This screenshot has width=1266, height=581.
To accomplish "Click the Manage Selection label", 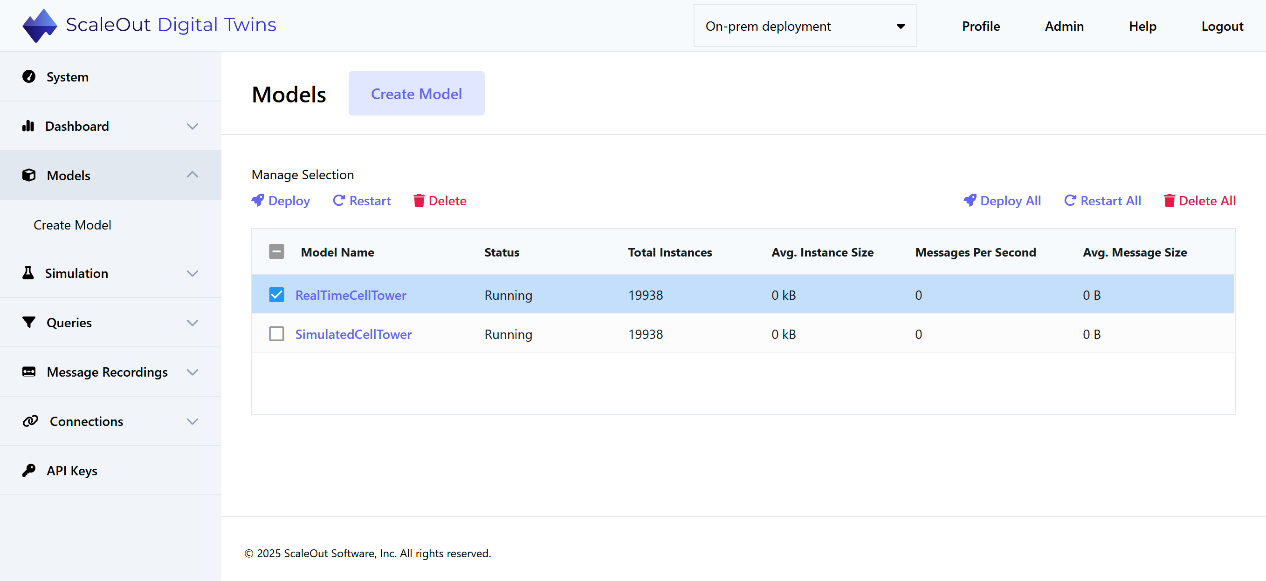I will [x=302, y=175].
